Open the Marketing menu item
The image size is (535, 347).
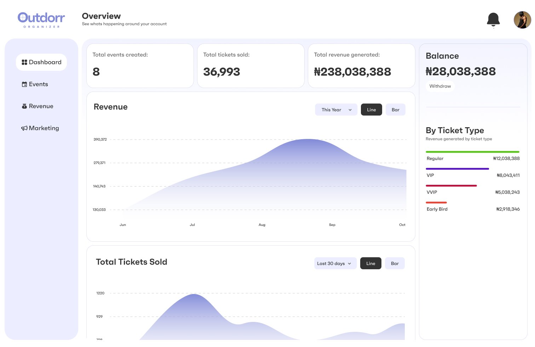44,128
